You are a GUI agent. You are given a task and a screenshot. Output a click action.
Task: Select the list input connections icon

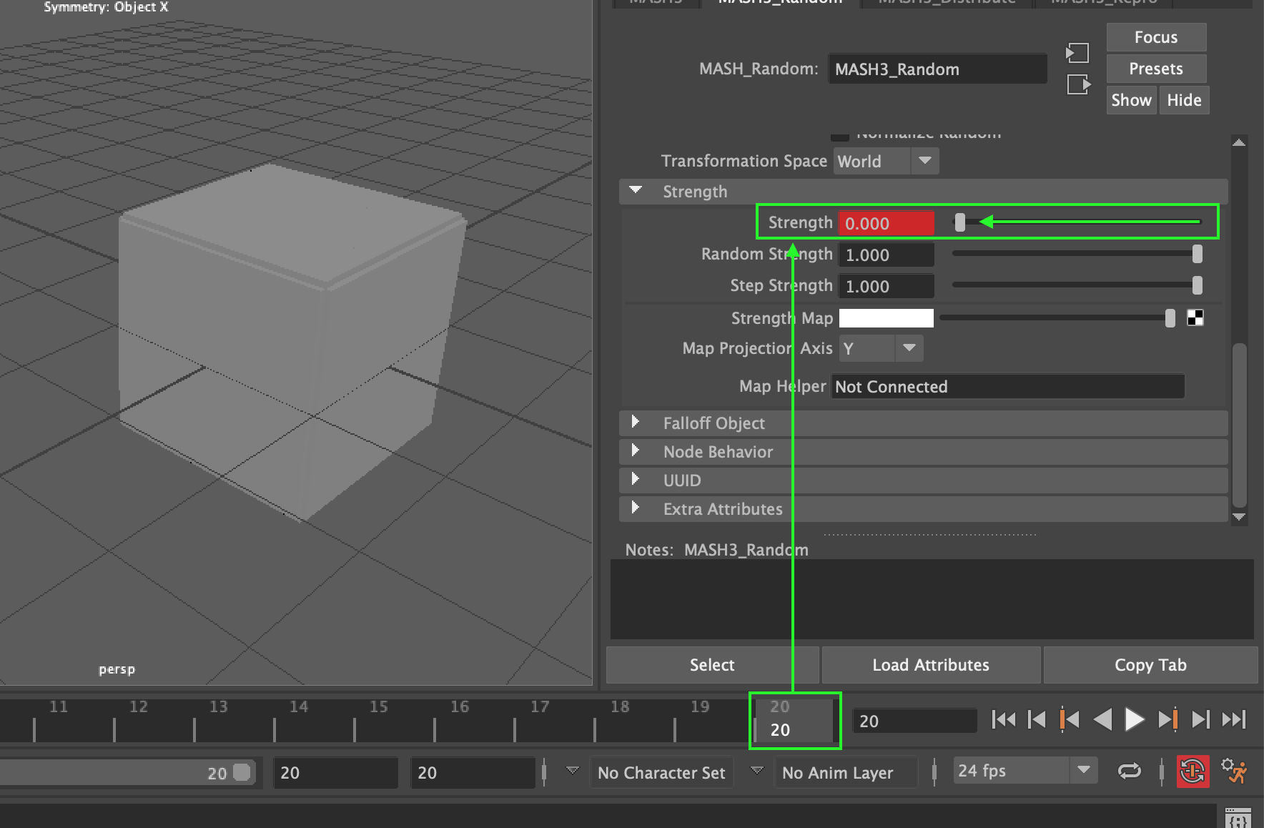click(x=1077, y=52)
